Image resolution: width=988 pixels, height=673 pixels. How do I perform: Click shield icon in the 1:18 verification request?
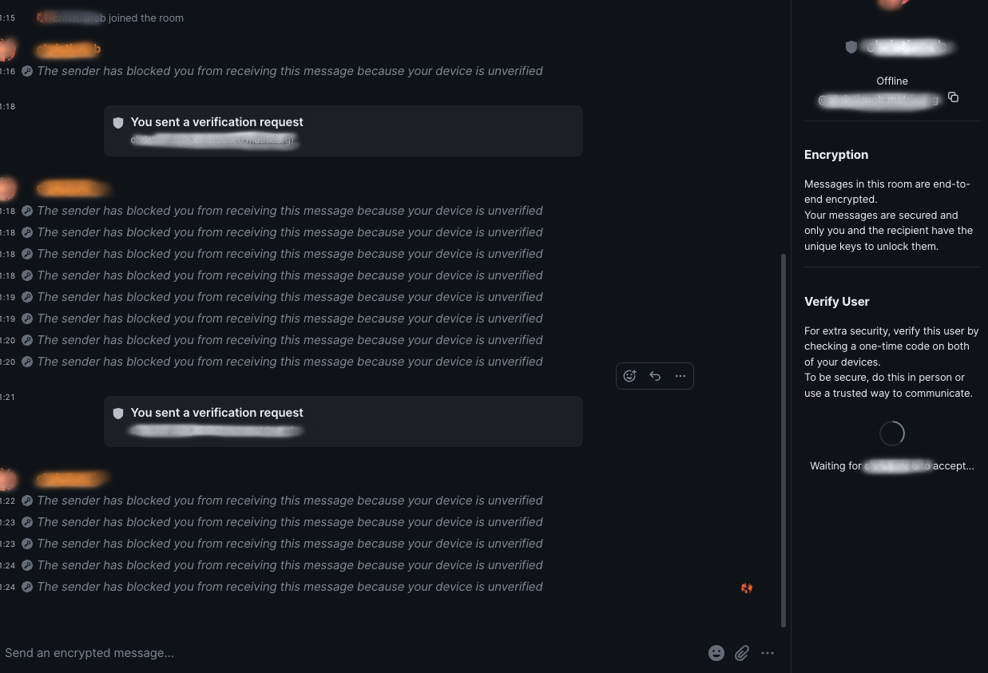[x=118, y=123]
